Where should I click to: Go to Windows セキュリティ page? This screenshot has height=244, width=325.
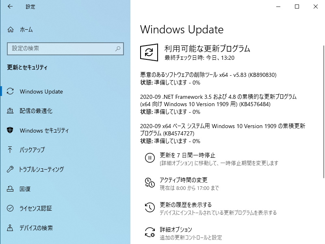[x=44, y=130]
